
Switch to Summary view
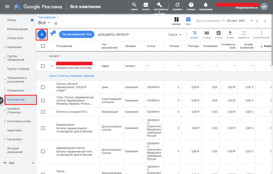(x=176, y=21)
